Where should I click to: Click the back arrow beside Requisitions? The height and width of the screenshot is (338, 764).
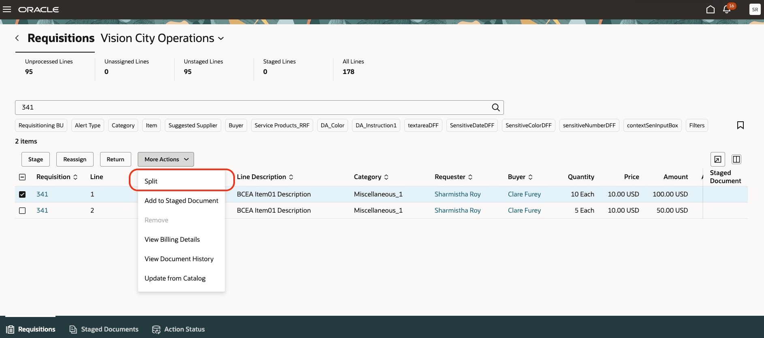pos(17,38)
